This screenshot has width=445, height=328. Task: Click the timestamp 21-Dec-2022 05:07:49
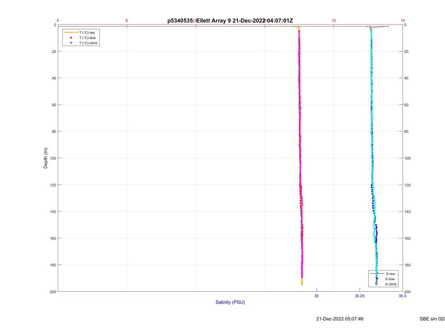coord(340,319)
